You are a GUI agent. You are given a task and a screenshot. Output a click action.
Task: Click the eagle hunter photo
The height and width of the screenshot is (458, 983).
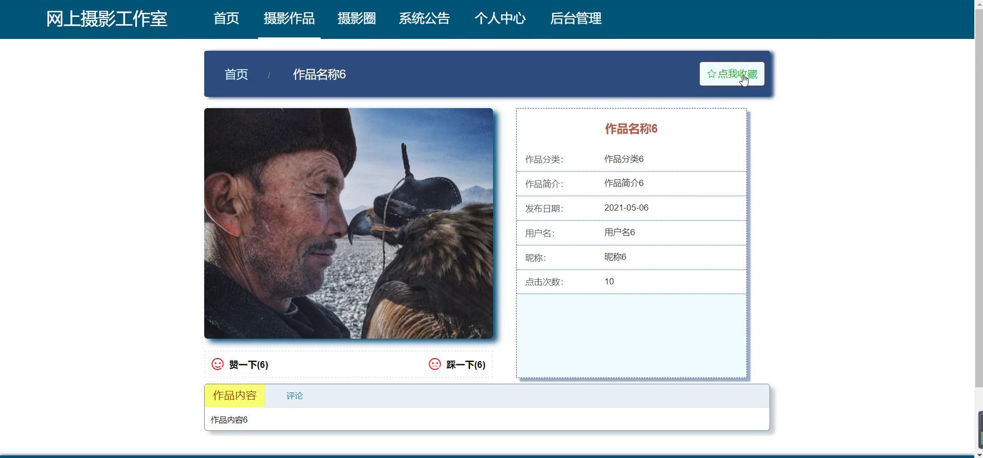coord(348,223)
